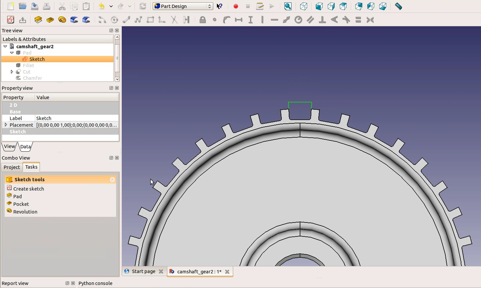Image resolution: width=481 pixels, height=288 pixels.
Task: Click the Property column header
Action: [18, 97]
